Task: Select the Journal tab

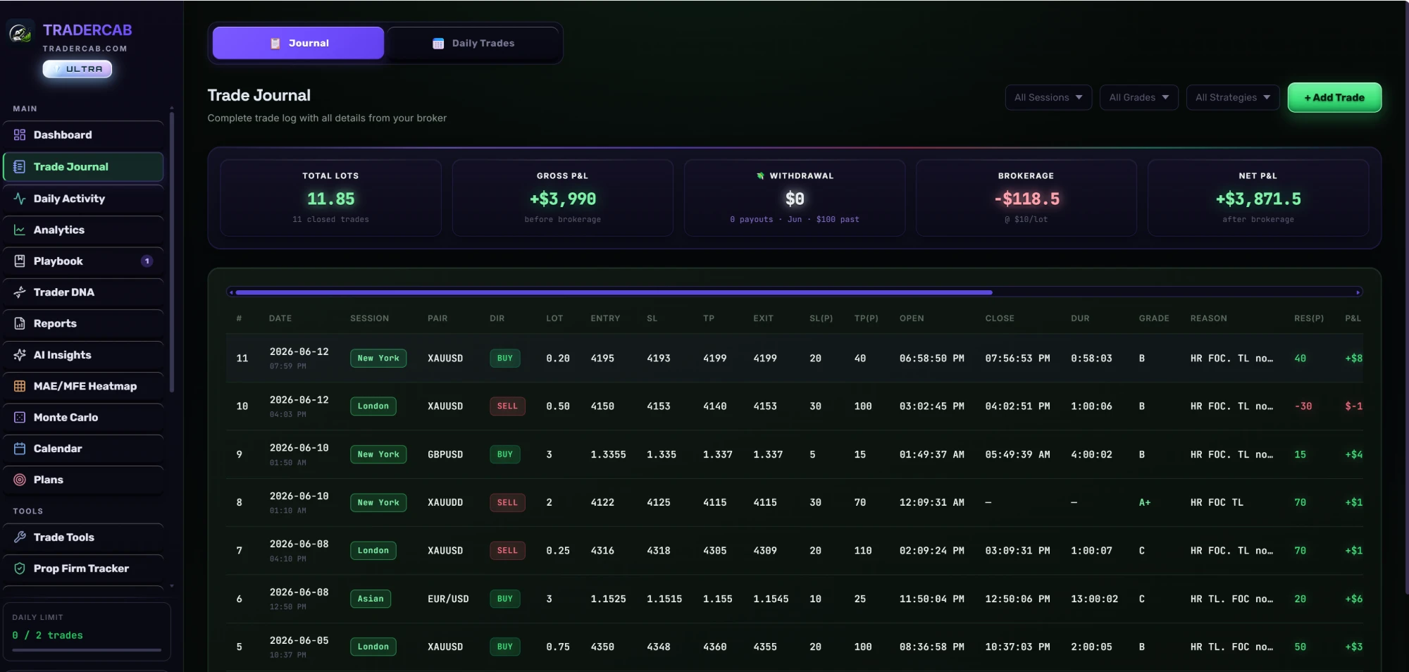Action: tap(298, 43)
